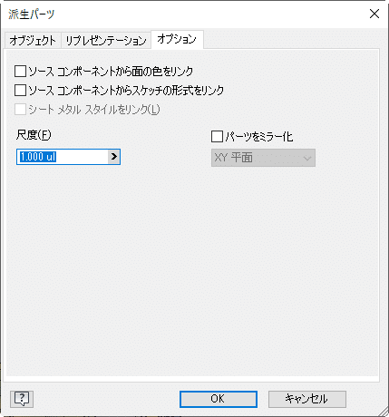389x417 pixels.
Task: Open the XY 平面 mirror plane dropdown
Action: click(263, 158)
